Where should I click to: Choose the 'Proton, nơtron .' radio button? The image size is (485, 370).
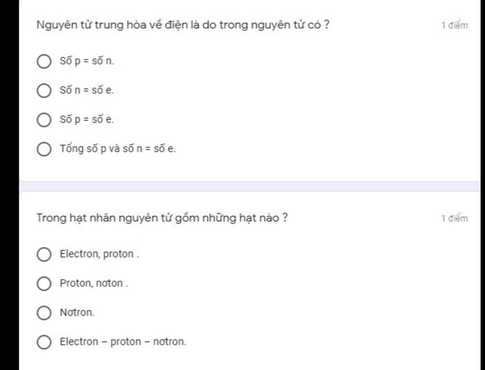point(44,283)
